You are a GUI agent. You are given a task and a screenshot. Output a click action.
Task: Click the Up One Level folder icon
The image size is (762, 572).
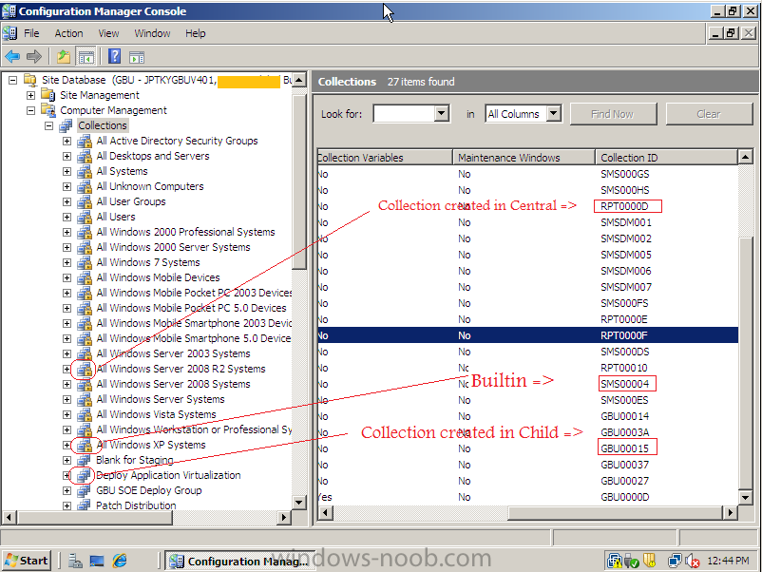(x=64, y=57)
